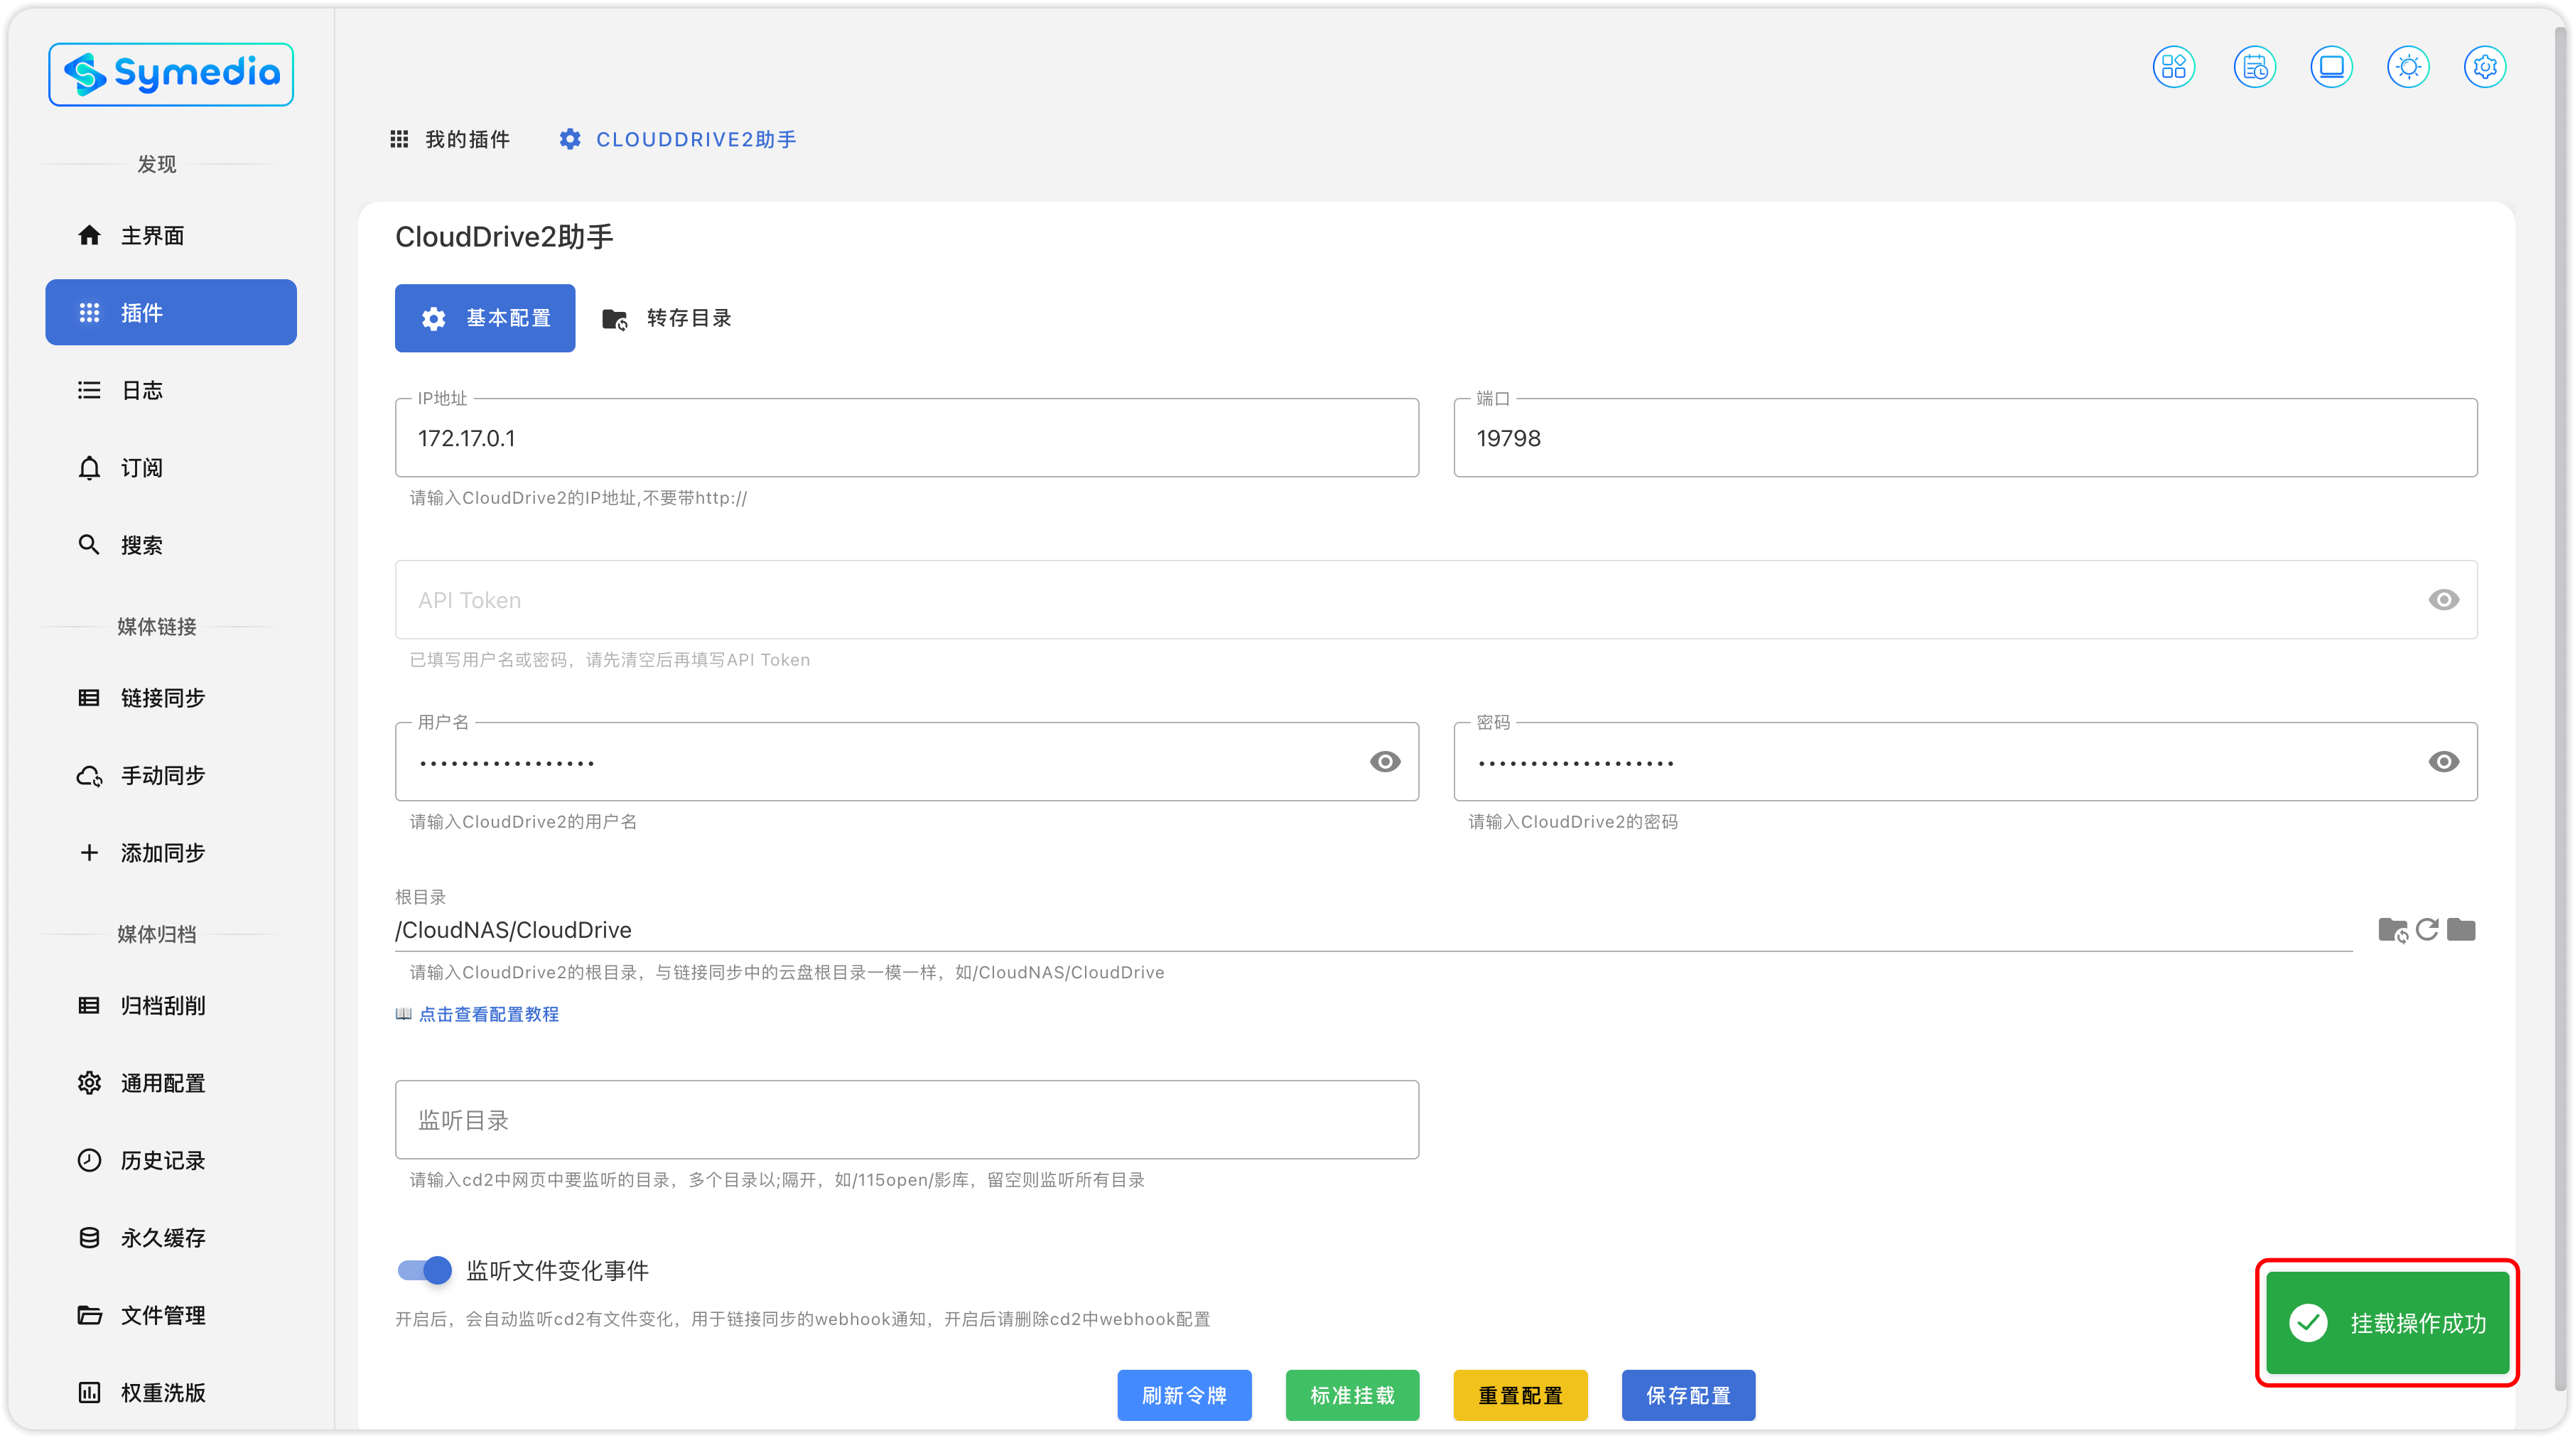Switch to the 转存目录 tab
Image resolution: width=2575 pixels, height=1438 pixels.
[668, 318]
